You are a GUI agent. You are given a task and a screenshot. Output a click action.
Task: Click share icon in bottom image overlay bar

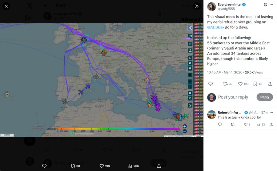tap(159, 166)
